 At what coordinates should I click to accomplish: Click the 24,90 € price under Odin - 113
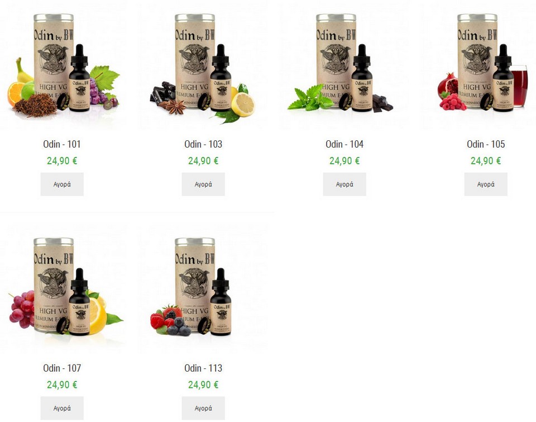point(203,385)
